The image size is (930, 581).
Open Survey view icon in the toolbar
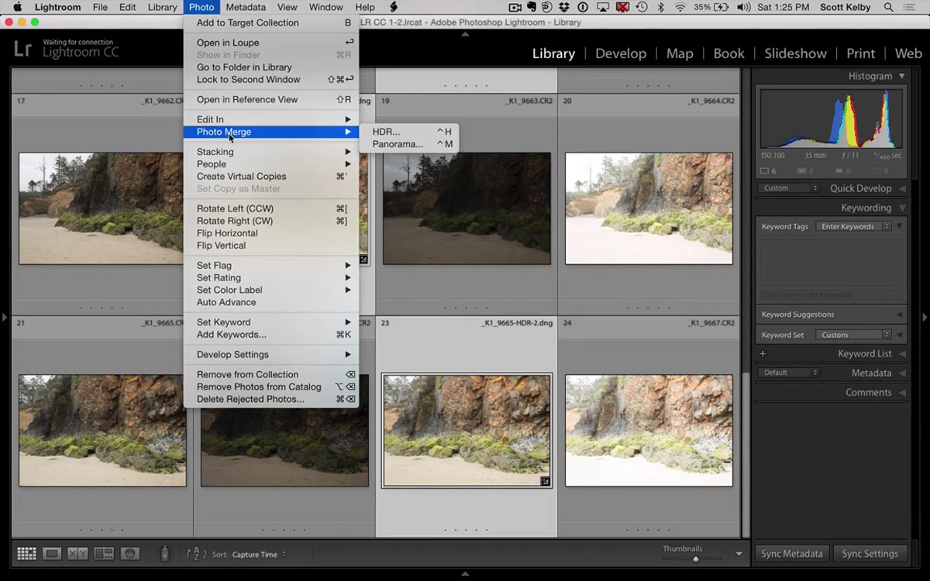point(104,554)
